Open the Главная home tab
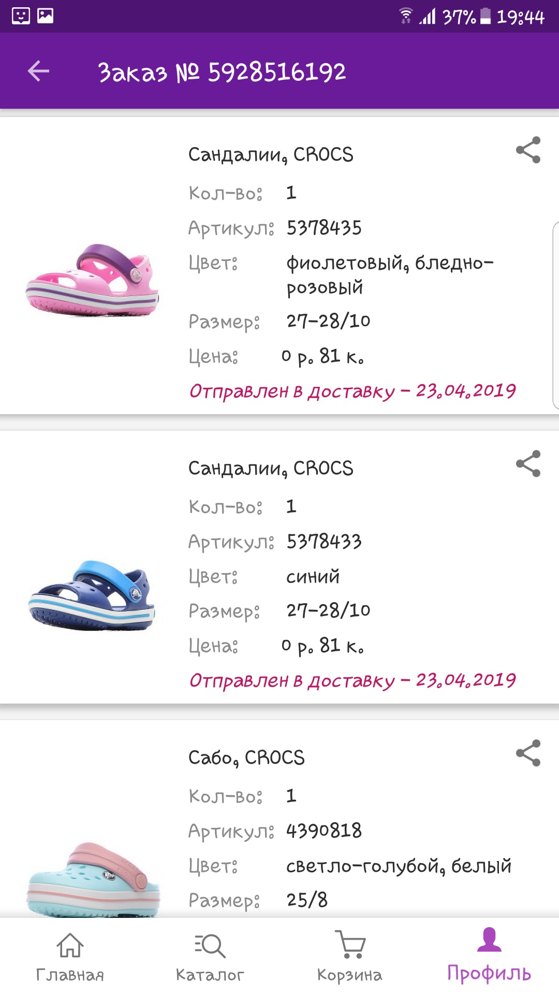 (70, 957)
